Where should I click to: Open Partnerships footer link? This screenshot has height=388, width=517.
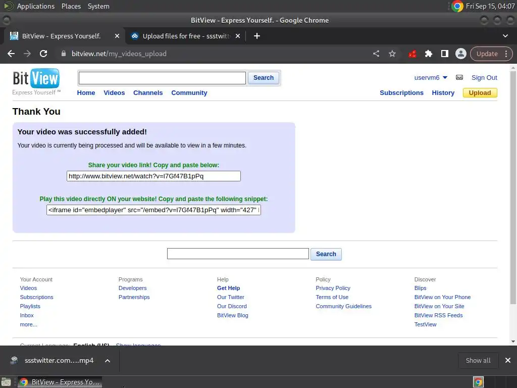(x=134, y=297)
